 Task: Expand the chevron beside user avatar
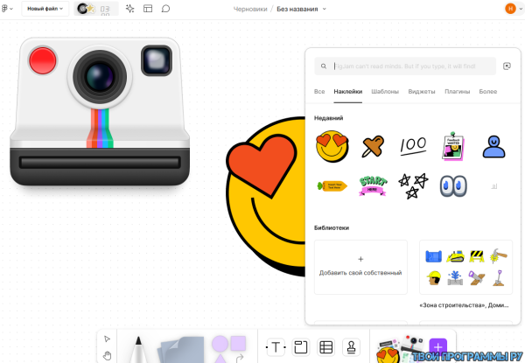[521, 9]
